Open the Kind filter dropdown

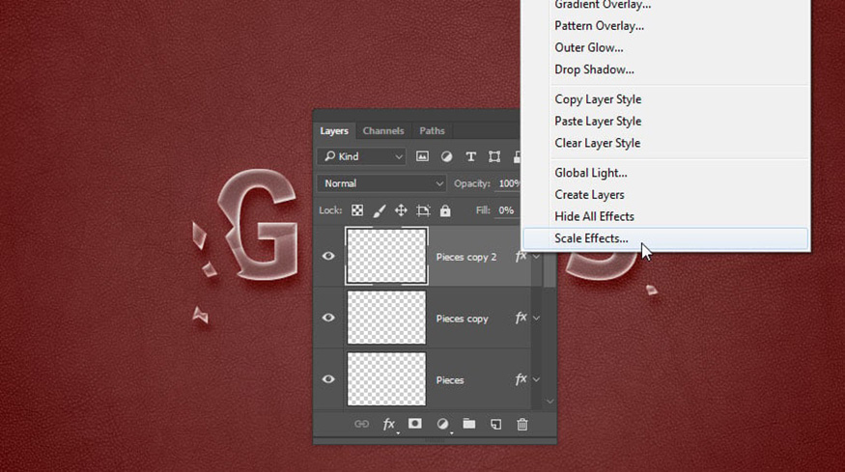[363, 156]
